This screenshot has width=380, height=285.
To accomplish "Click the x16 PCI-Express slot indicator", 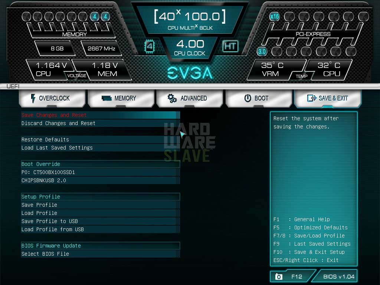I will [274, 16].
